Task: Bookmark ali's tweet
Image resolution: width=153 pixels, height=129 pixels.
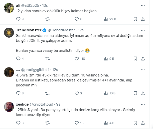Action: click(135, 19)
